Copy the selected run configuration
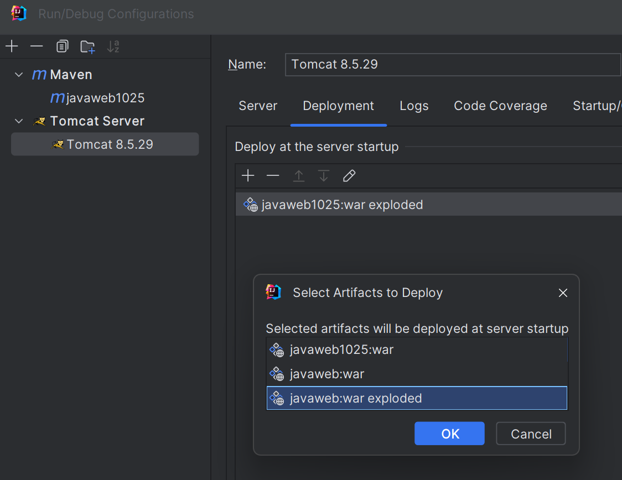The height and width of the screenshot is (480, 622). [62, 46]
